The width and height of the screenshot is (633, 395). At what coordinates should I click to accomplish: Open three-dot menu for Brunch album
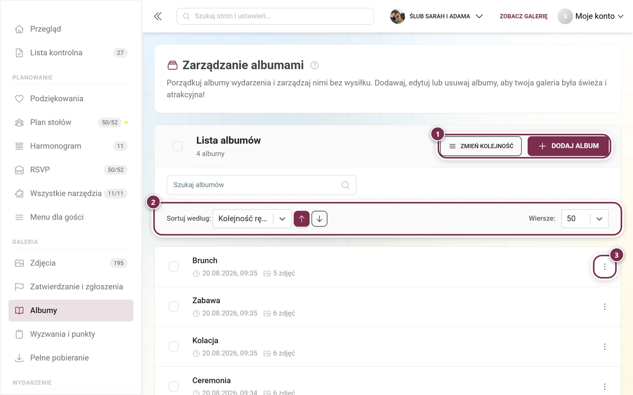coord(605,267)
